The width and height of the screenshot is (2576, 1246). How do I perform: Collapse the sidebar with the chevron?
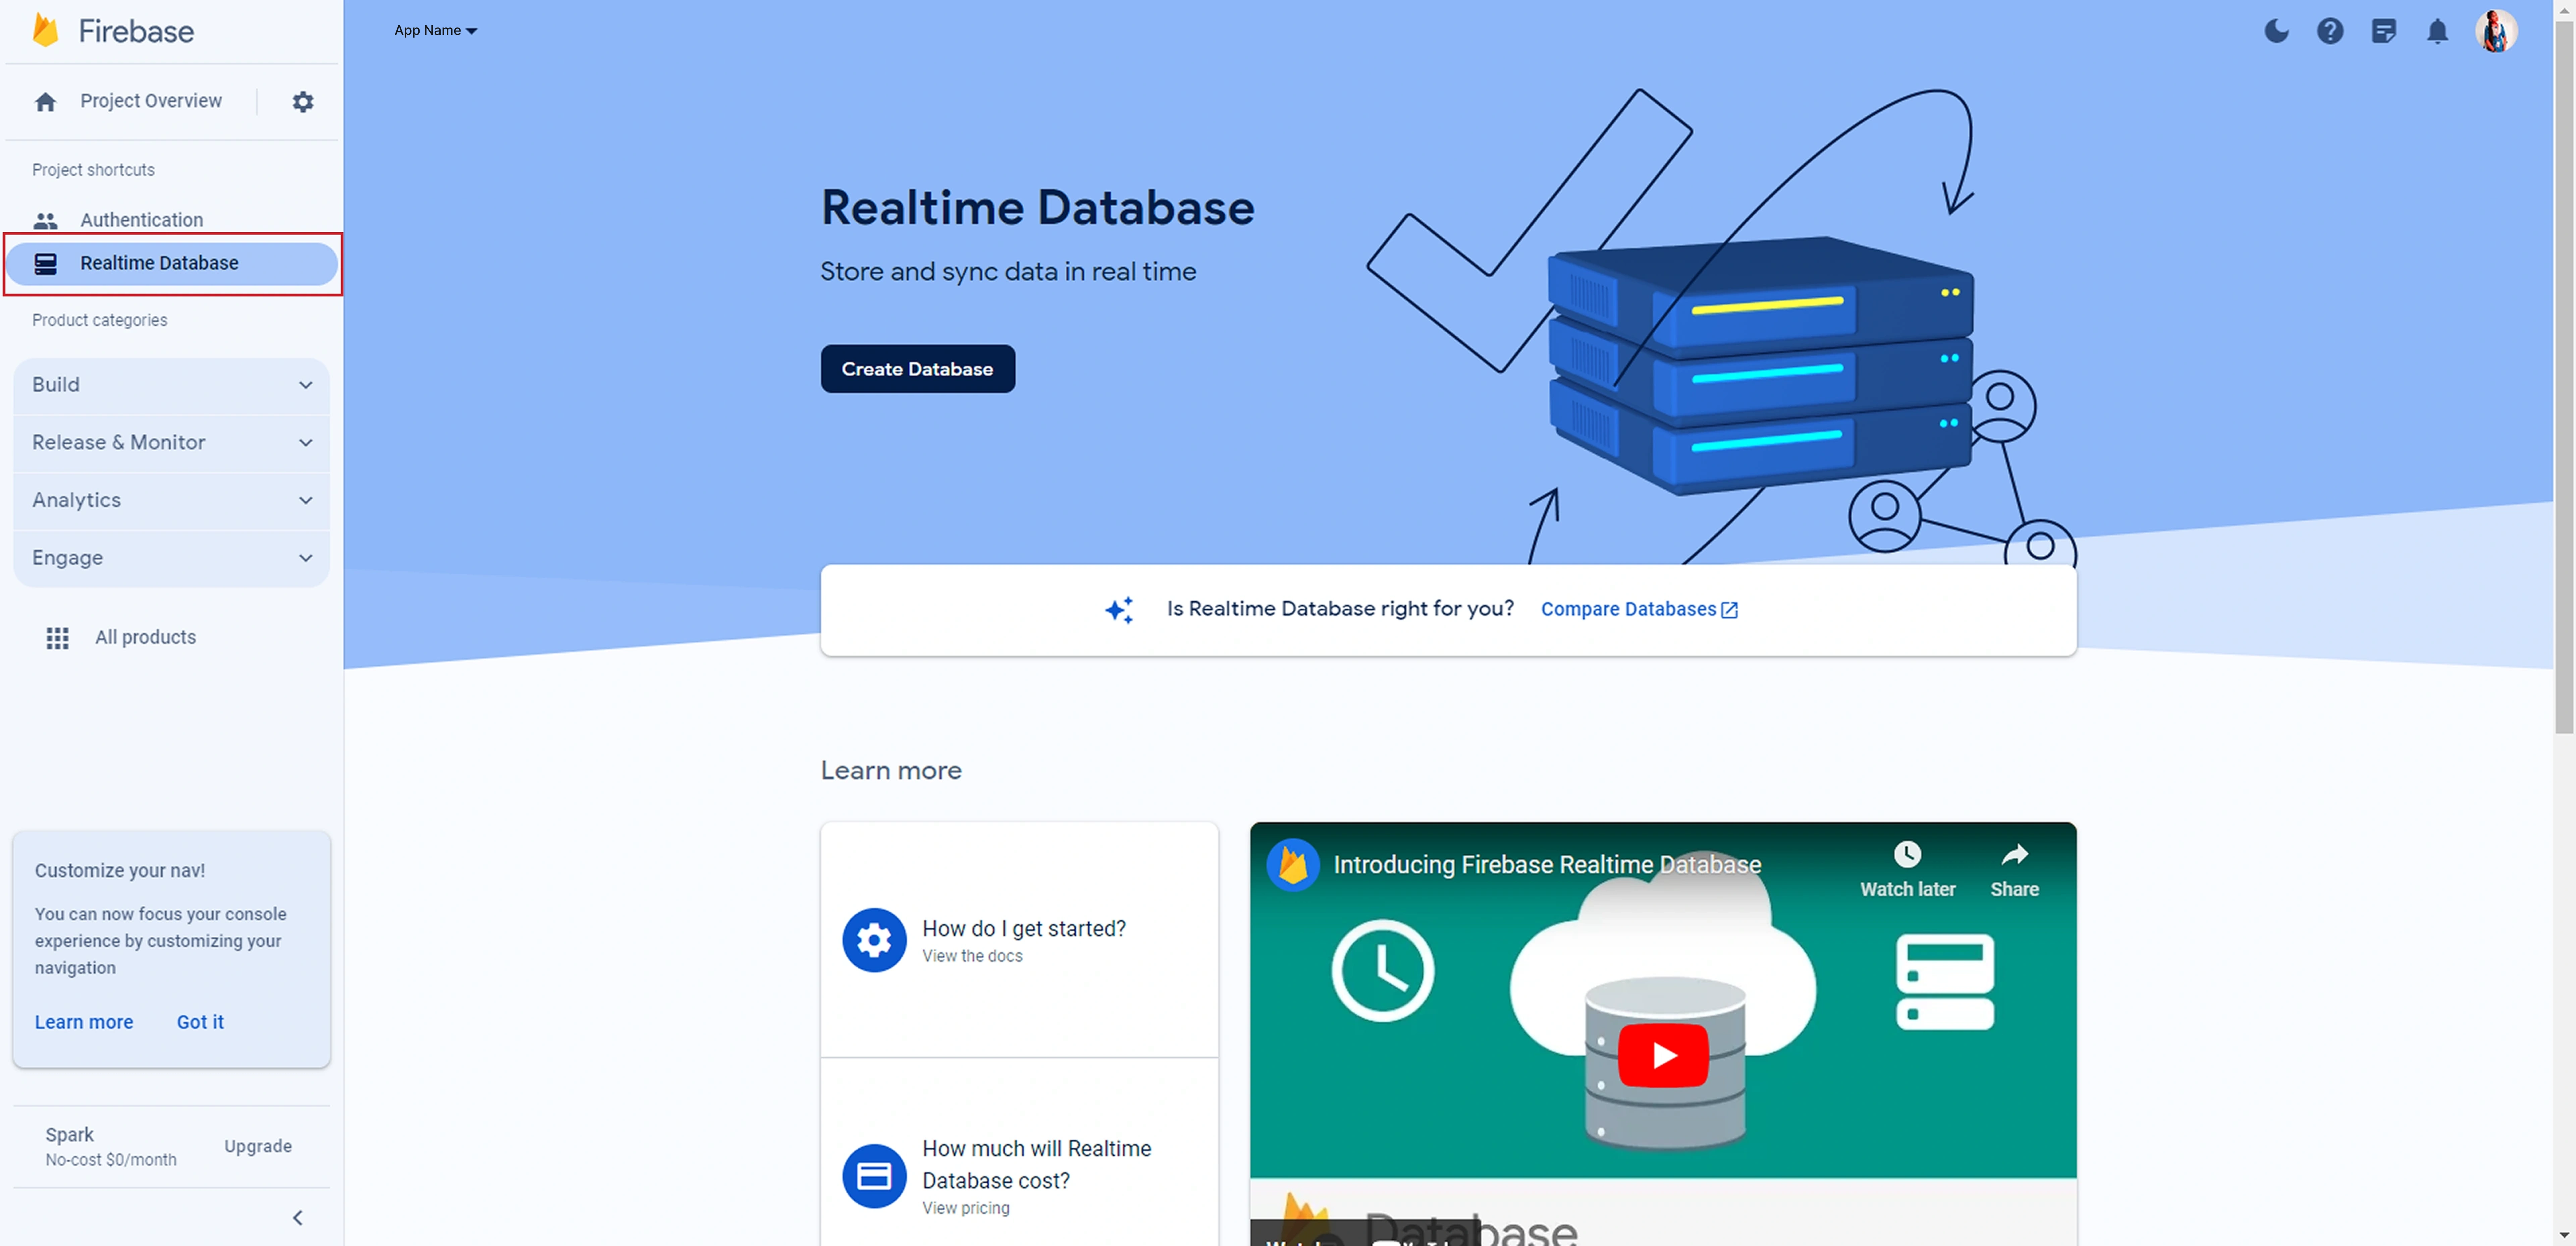298,1217
